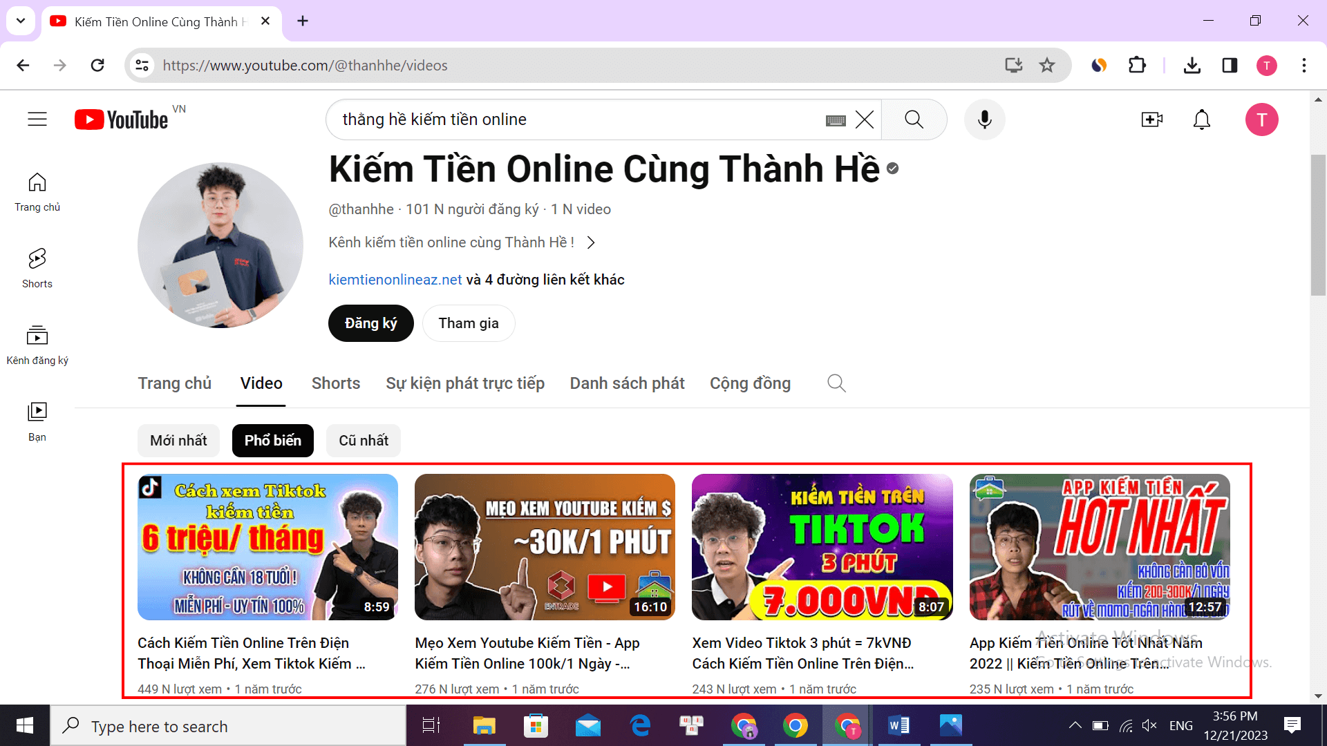
Task: Open the Windows Start menu
Action: click(x=25, y=725)
